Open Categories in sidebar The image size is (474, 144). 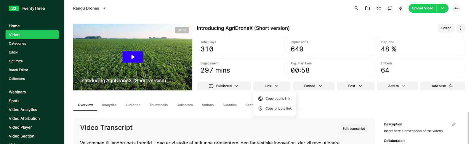(17, 44)
